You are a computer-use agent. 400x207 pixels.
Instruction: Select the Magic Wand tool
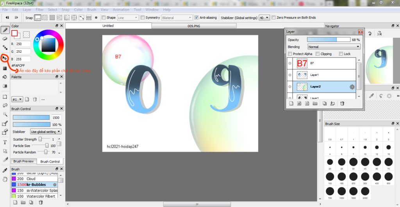click(5, 114)
